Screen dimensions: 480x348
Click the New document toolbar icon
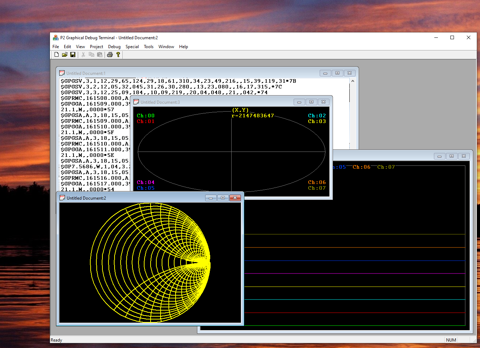click(56, 55)
